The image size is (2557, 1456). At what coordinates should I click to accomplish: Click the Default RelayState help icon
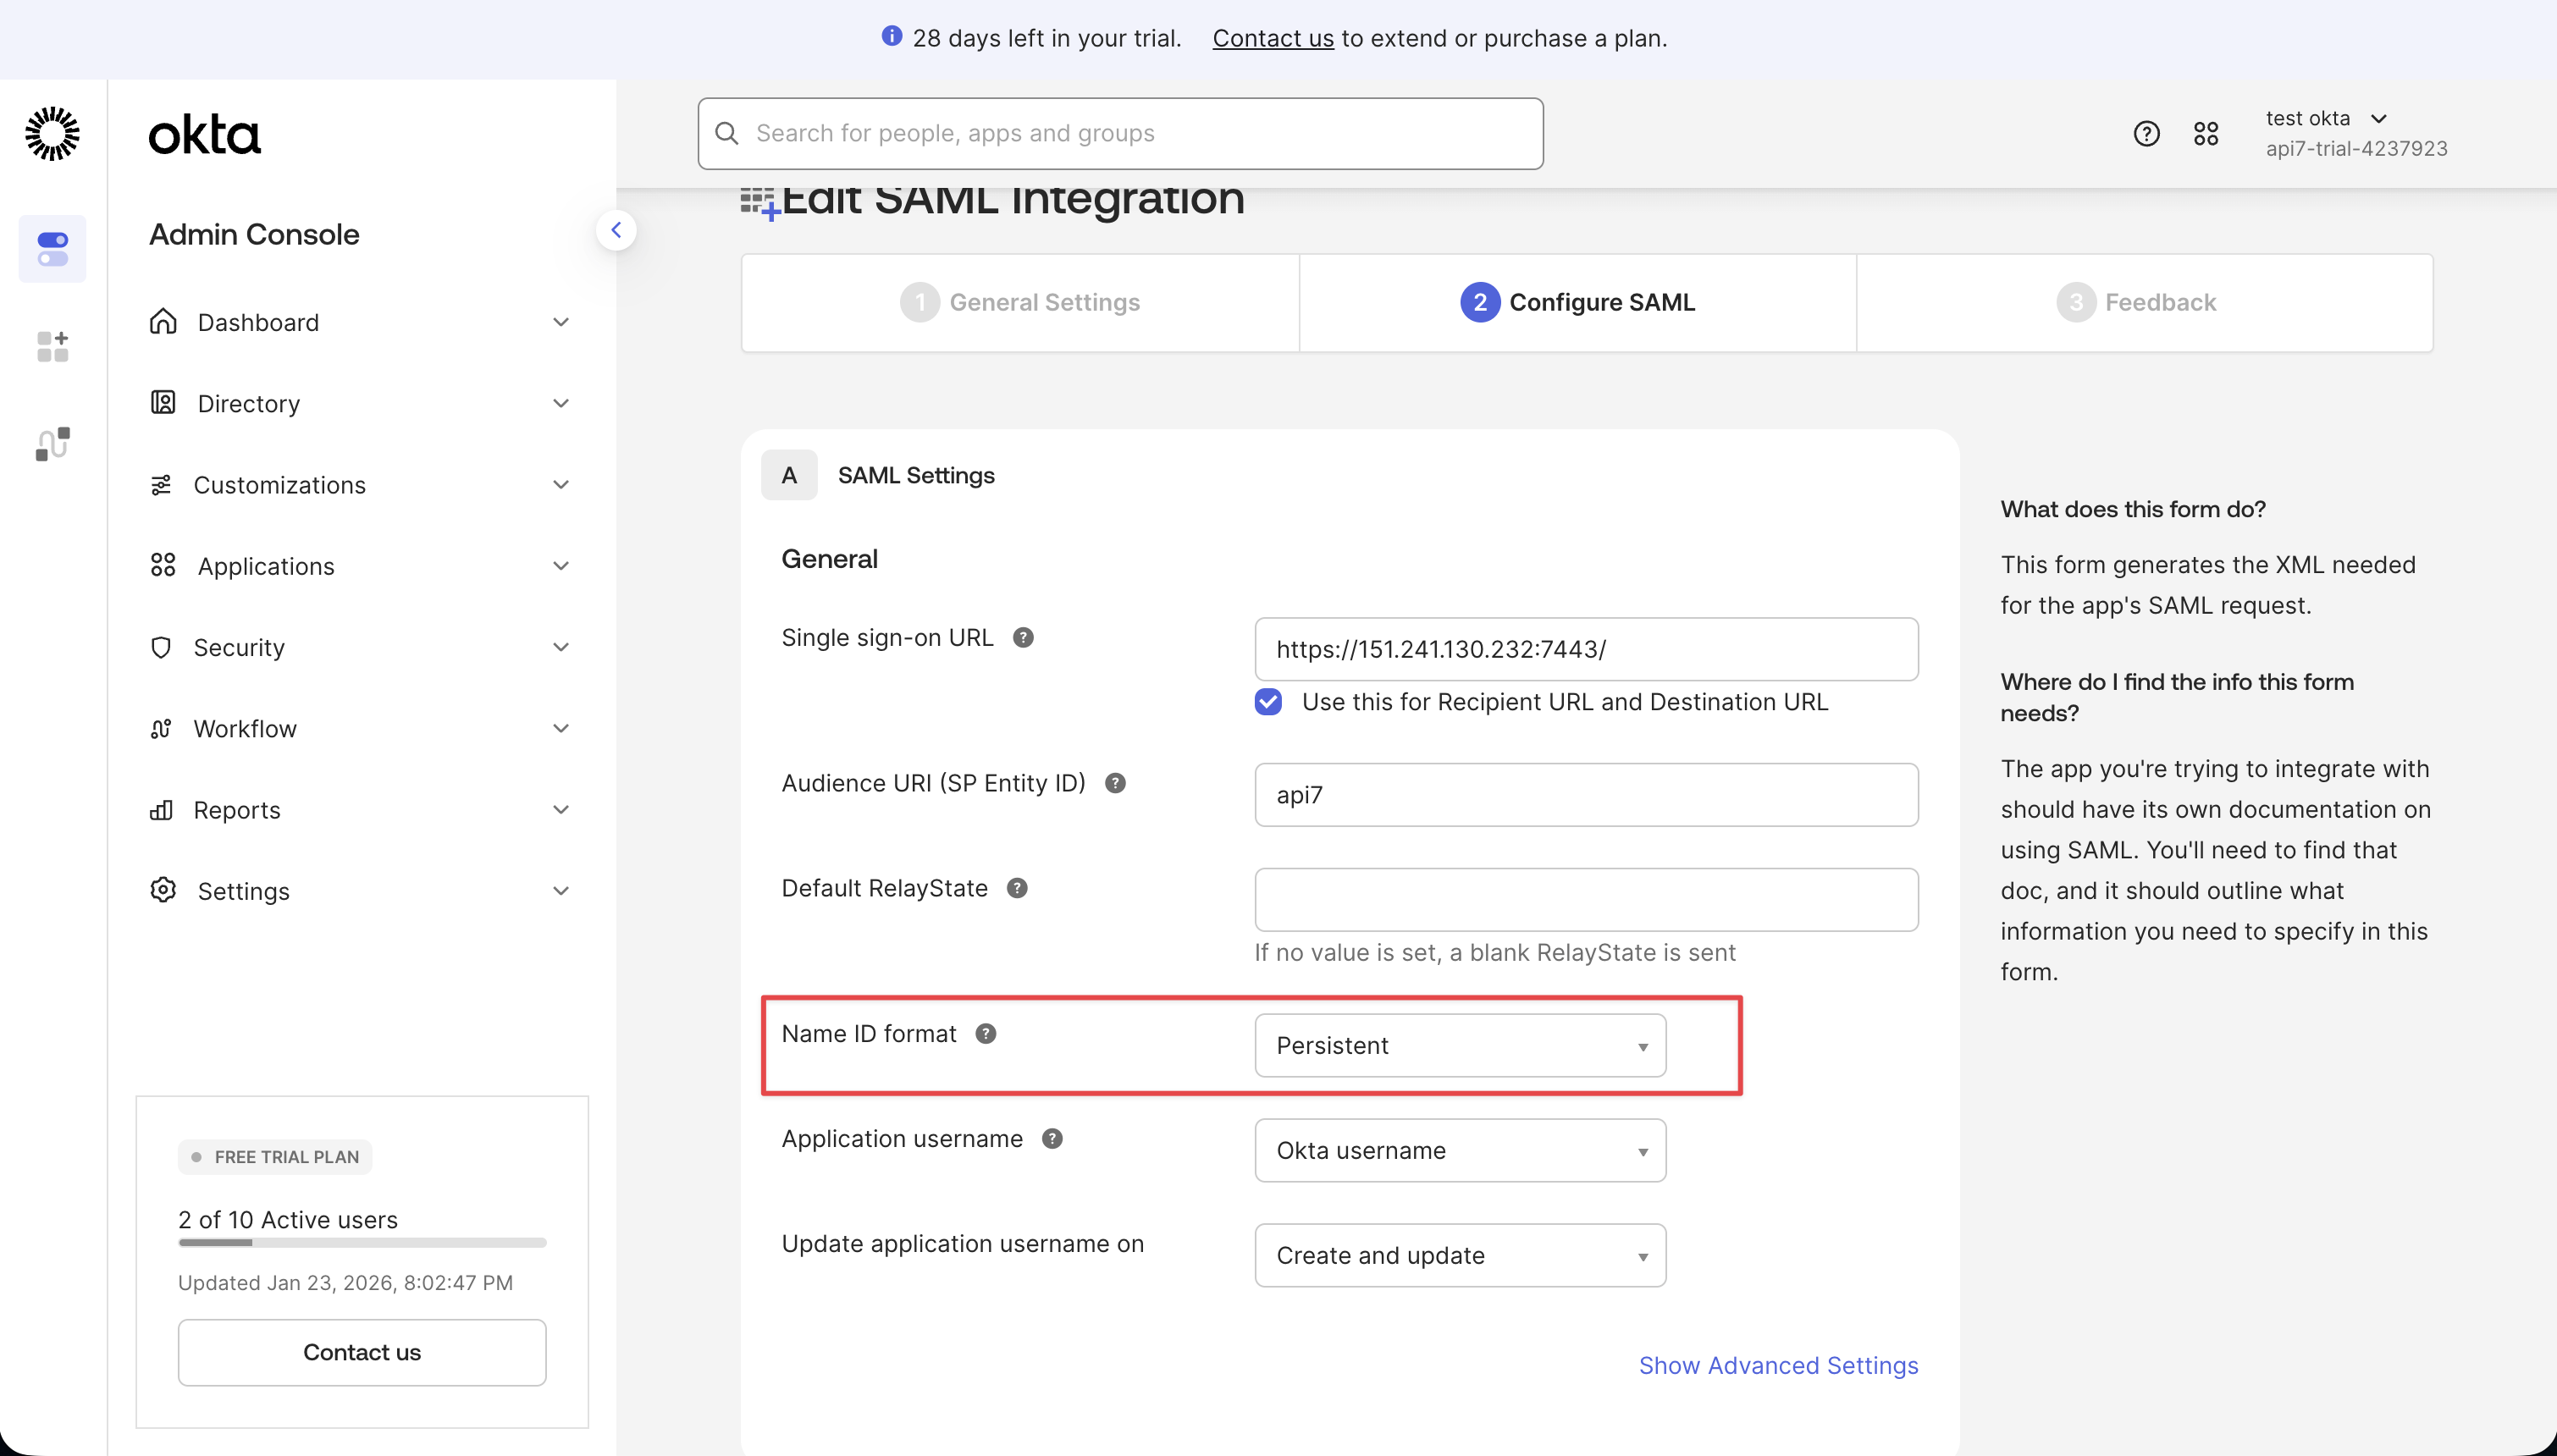1018,887
